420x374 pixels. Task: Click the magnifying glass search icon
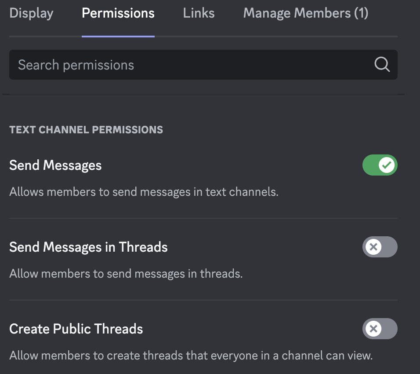pyautogui.click(x=382, y=64)
